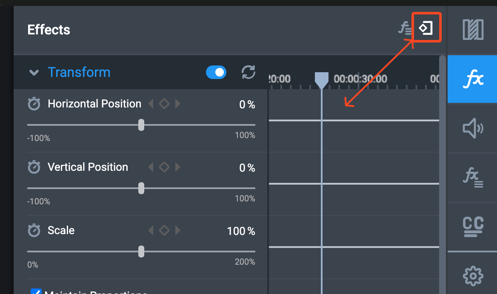Open the CC captions panel

473,226
